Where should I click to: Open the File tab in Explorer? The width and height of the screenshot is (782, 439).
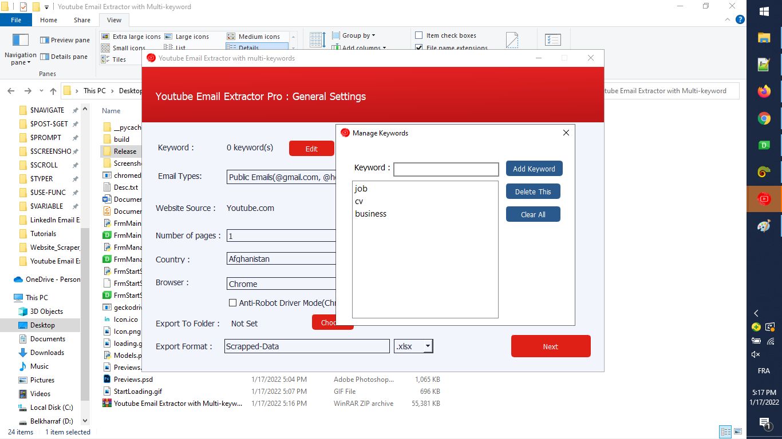click(16, 20)
